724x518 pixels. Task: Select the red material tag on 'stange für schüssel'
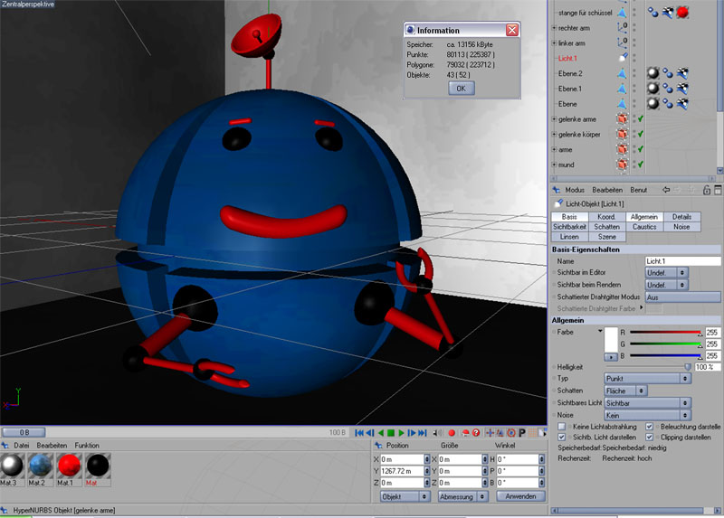pyautogui.click(x=683, y=12)
